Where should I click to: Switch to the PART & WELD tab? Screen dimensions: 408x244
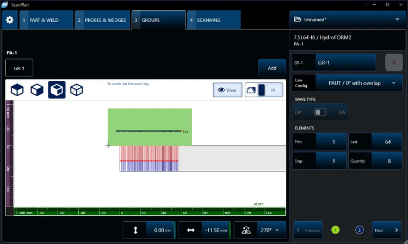[46, 20]
